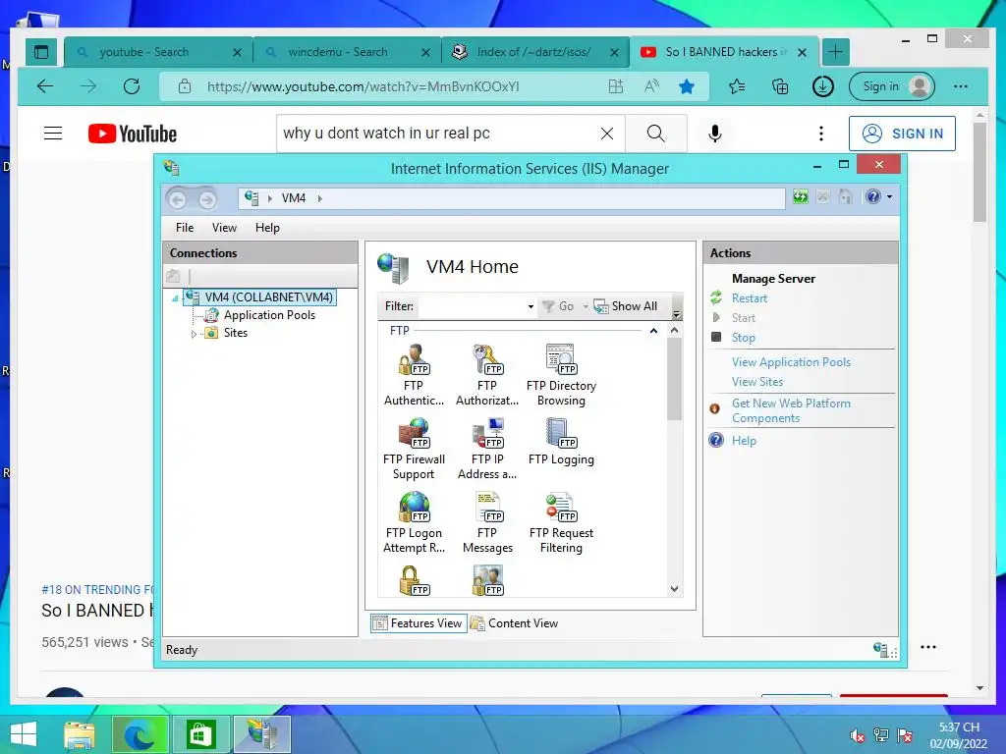Open Edge collections icon

coord(779,86)
